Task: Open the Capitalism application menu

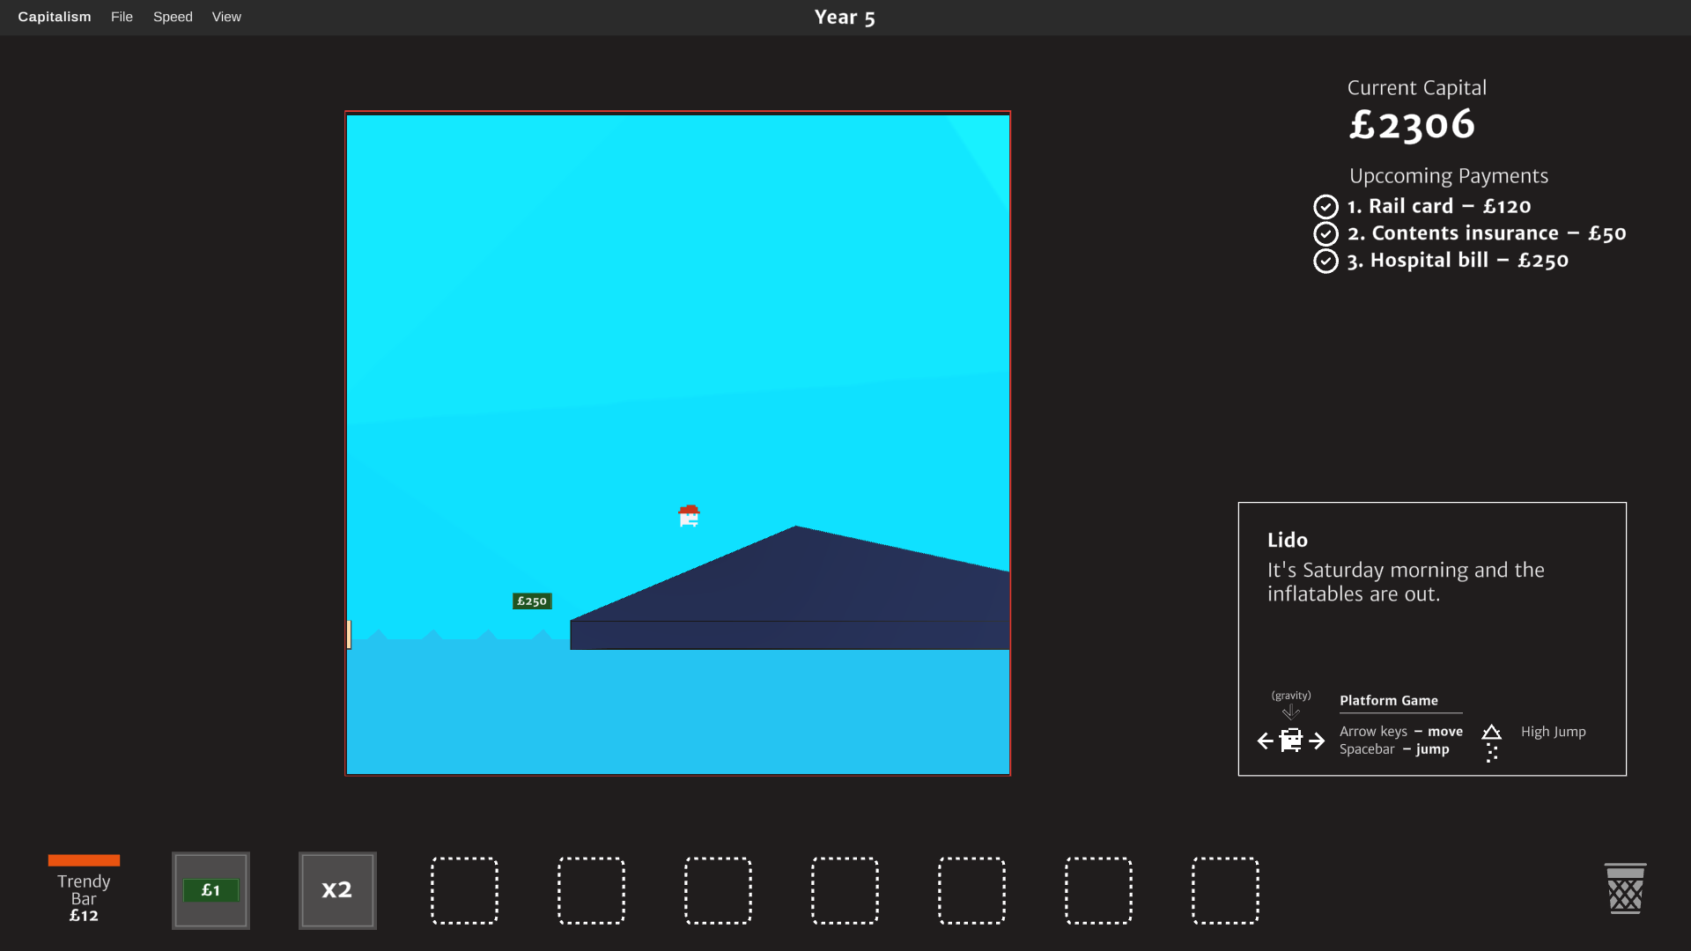Action: click(55, 17)
